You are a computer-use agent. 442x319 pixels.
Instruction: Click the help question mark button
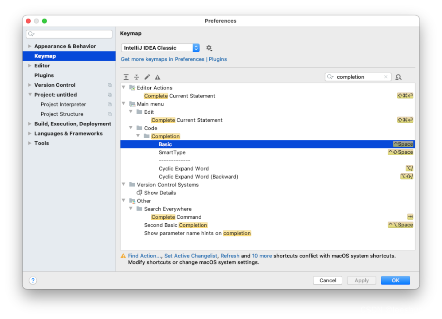point(33,280)
